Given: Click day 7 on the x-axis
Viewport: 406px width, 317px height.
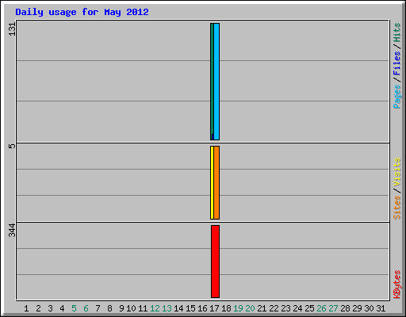Looking at the screenshot, I should 98,308.
